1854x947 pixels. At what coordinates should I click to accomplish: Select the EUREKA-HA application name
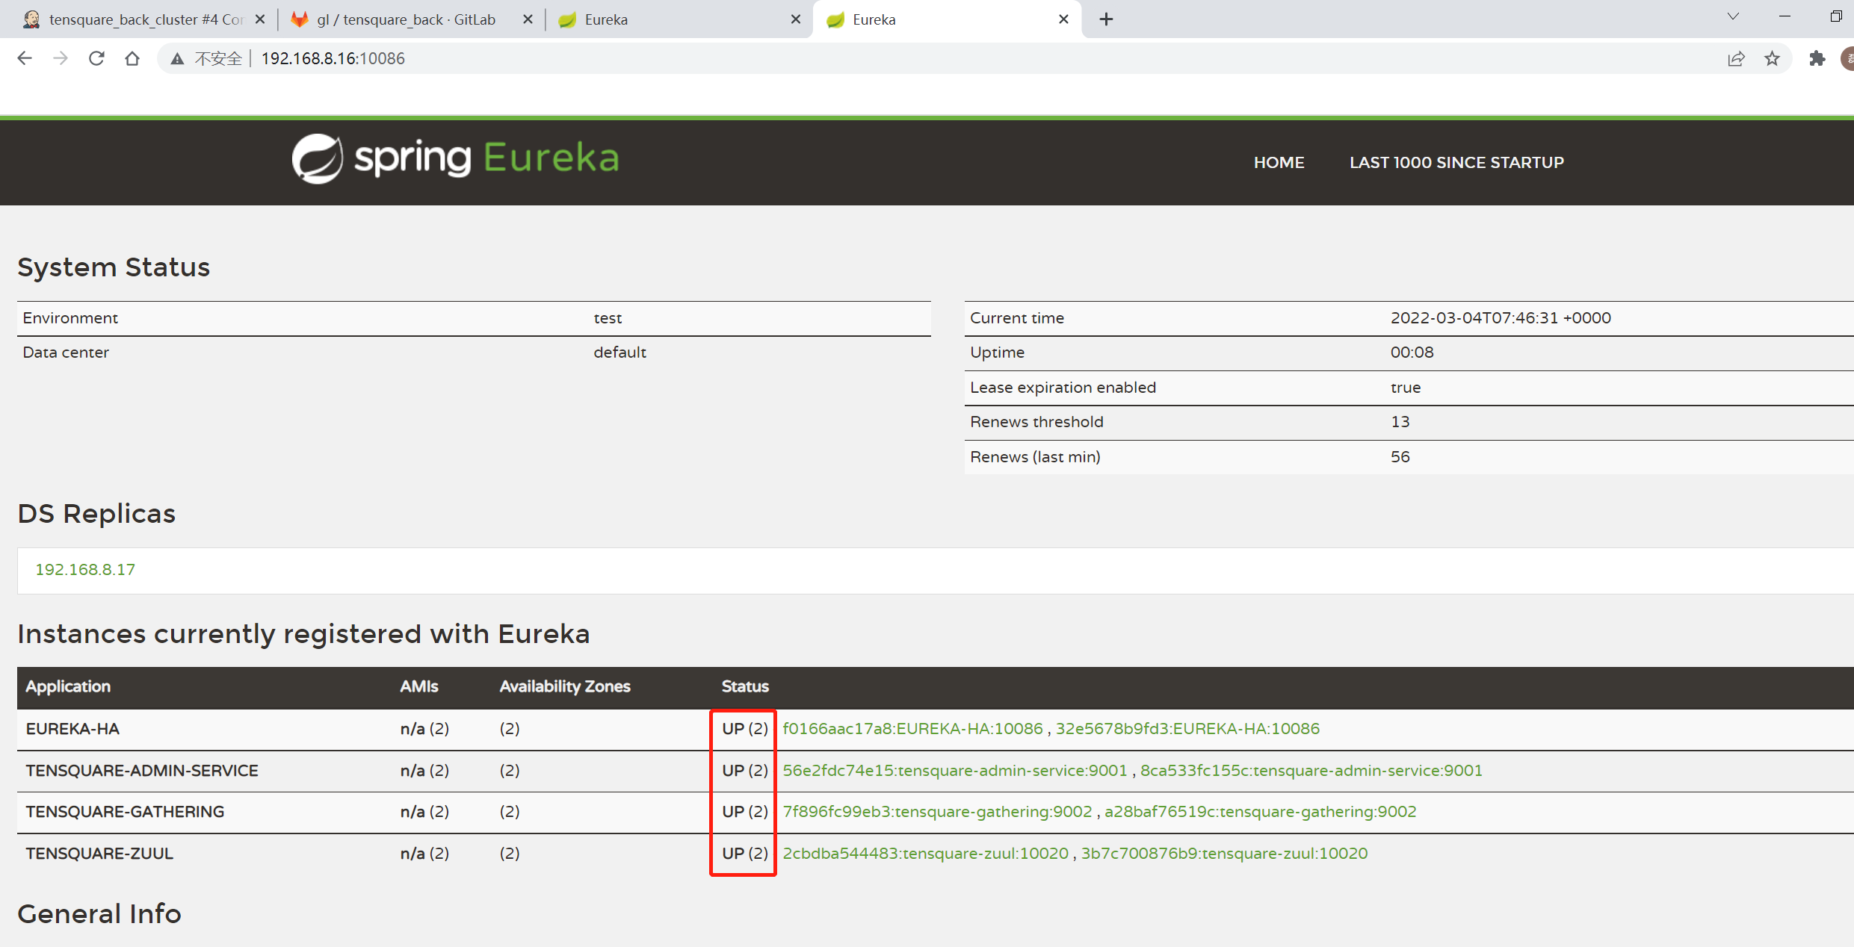click(72, 728)
